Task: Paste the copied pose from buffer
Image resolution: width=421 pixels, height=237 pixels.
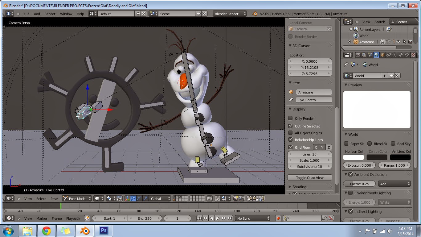Action: point(256,198)
